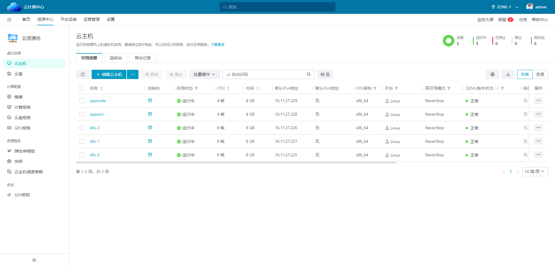
Task: Open more actions for k8s-1 row
Action: pos(538,141)
